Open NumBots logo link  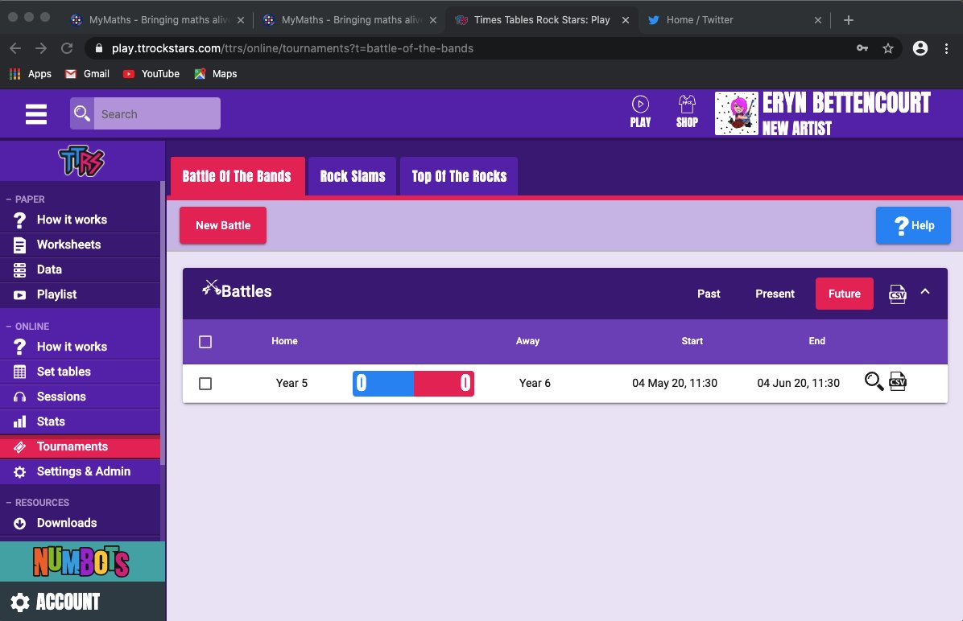(x=81, y=561)
